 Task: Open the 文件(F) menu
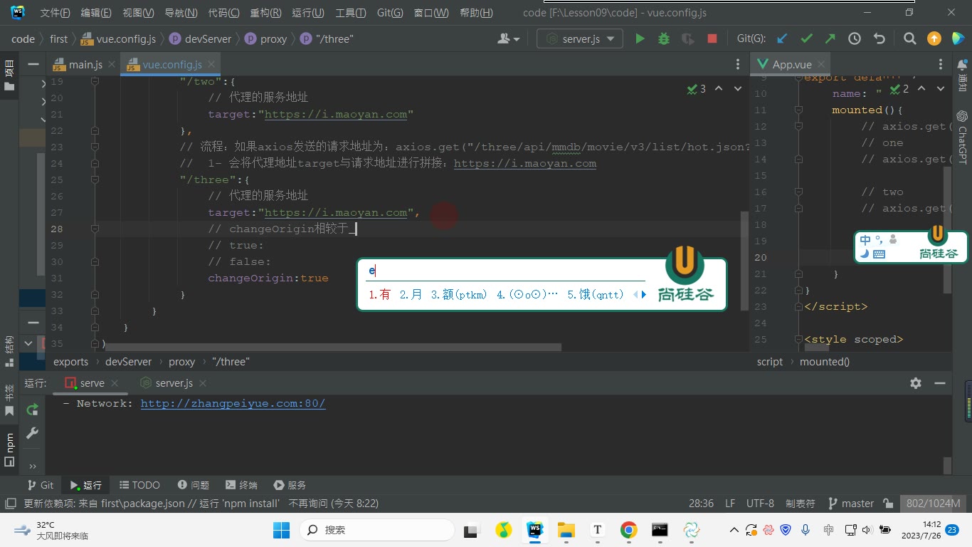(x=55, y=13)
